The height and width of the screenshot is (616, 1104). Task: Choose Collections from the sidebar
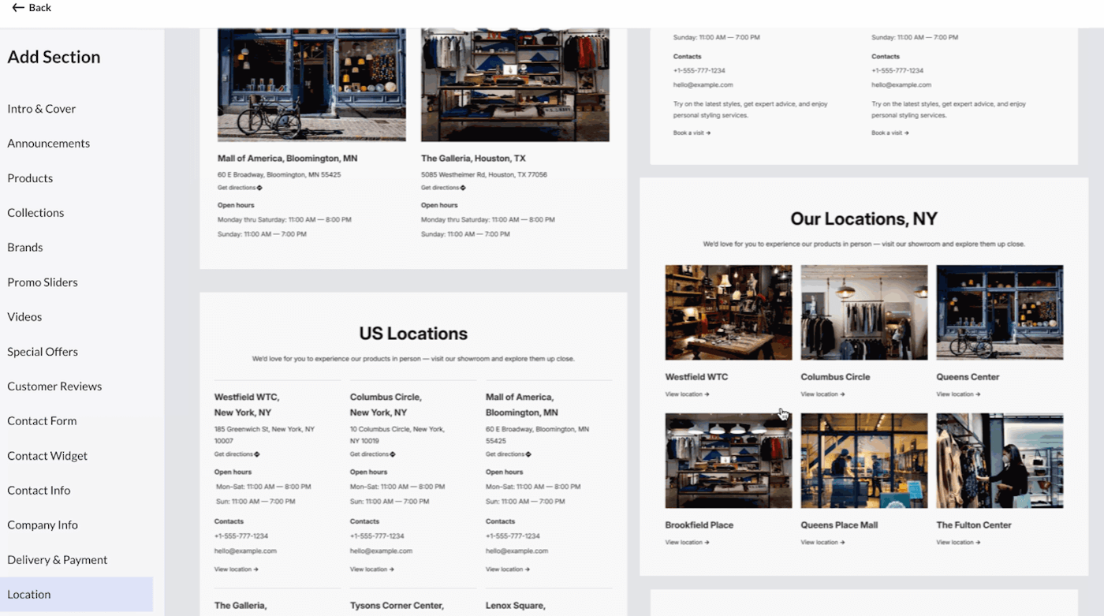click(x=35, y=212)
